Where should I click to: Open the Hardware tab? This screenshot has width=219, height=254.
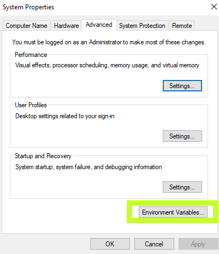pyautogui.click(x=66, y=26)
